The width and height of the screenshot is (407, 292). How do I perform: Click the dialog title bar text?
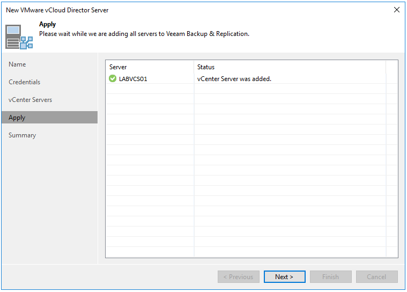(x=58, y=10)
